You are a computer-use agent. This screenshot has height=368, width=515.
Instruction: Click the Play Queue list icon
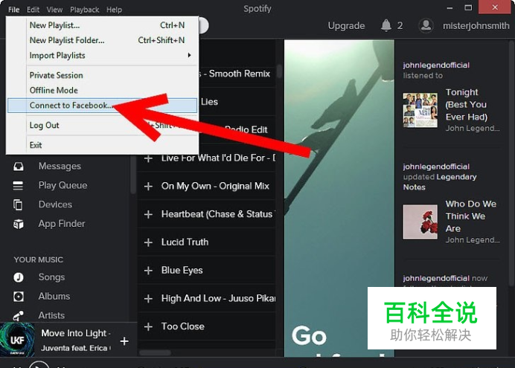18,186
